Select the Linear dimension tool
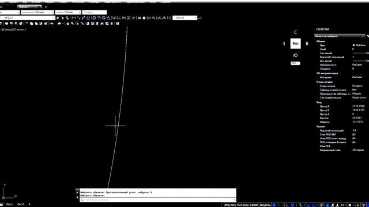Screen dimensions: 369x207 pyautogui.click(x=74, y=18)
